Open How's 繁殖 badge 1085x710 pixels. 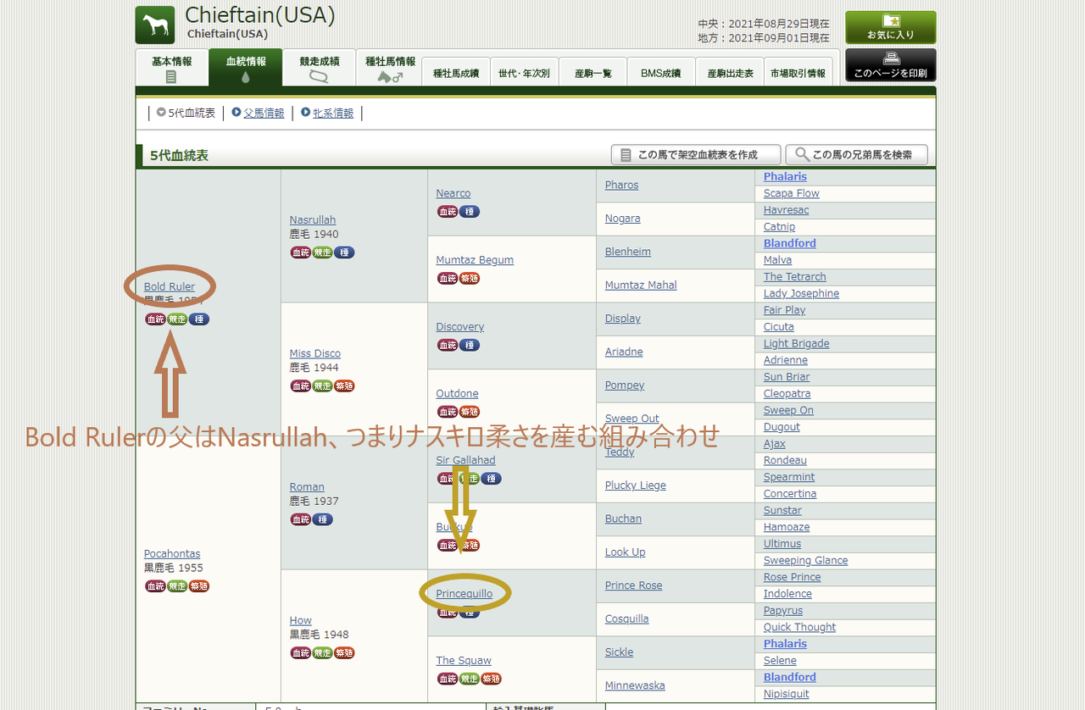click(344, 653)
